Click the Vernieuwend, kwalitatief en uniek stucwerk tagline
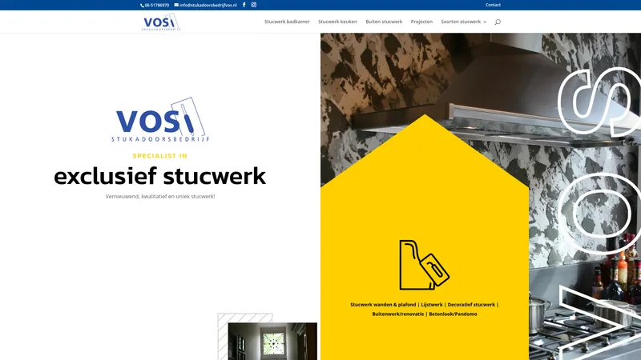The width and height of the screenshot is (641, 360). click(x=159, y=196)
